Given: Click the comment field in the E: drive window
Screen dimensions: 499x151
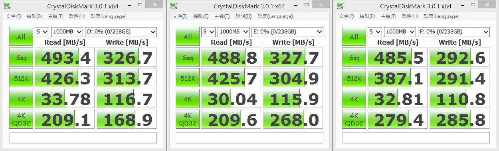Looking at the screenshot, I should point(249,138).
